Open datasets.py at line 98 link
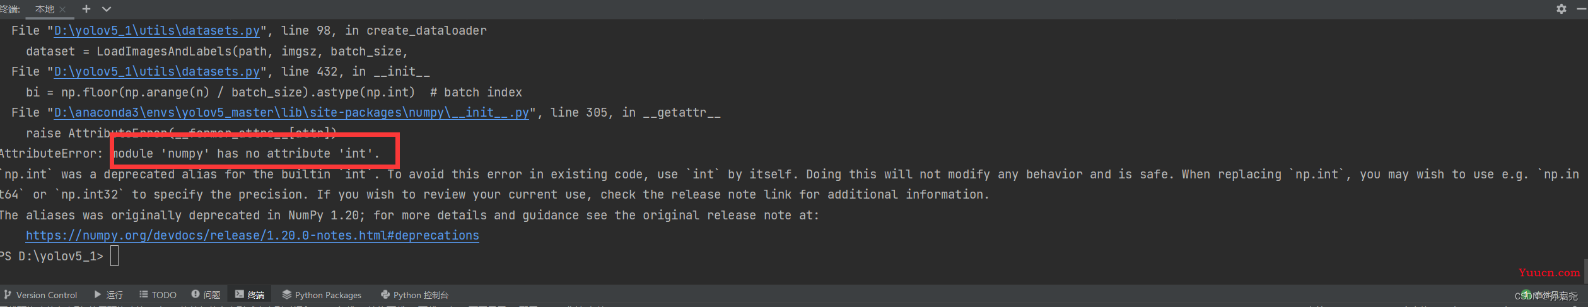Image resolution: width=1588 pixels, height=307 pixels. tap(157, 30)
